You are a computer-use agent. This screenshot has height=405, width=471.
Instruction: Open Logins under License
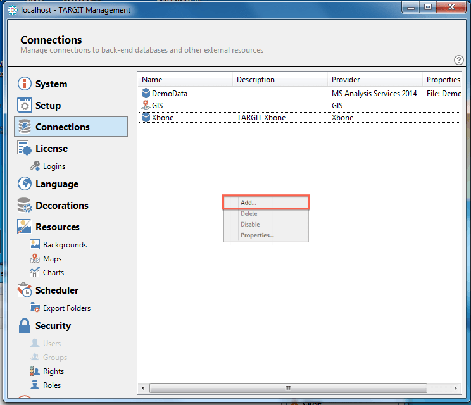(x=54, y=166)
